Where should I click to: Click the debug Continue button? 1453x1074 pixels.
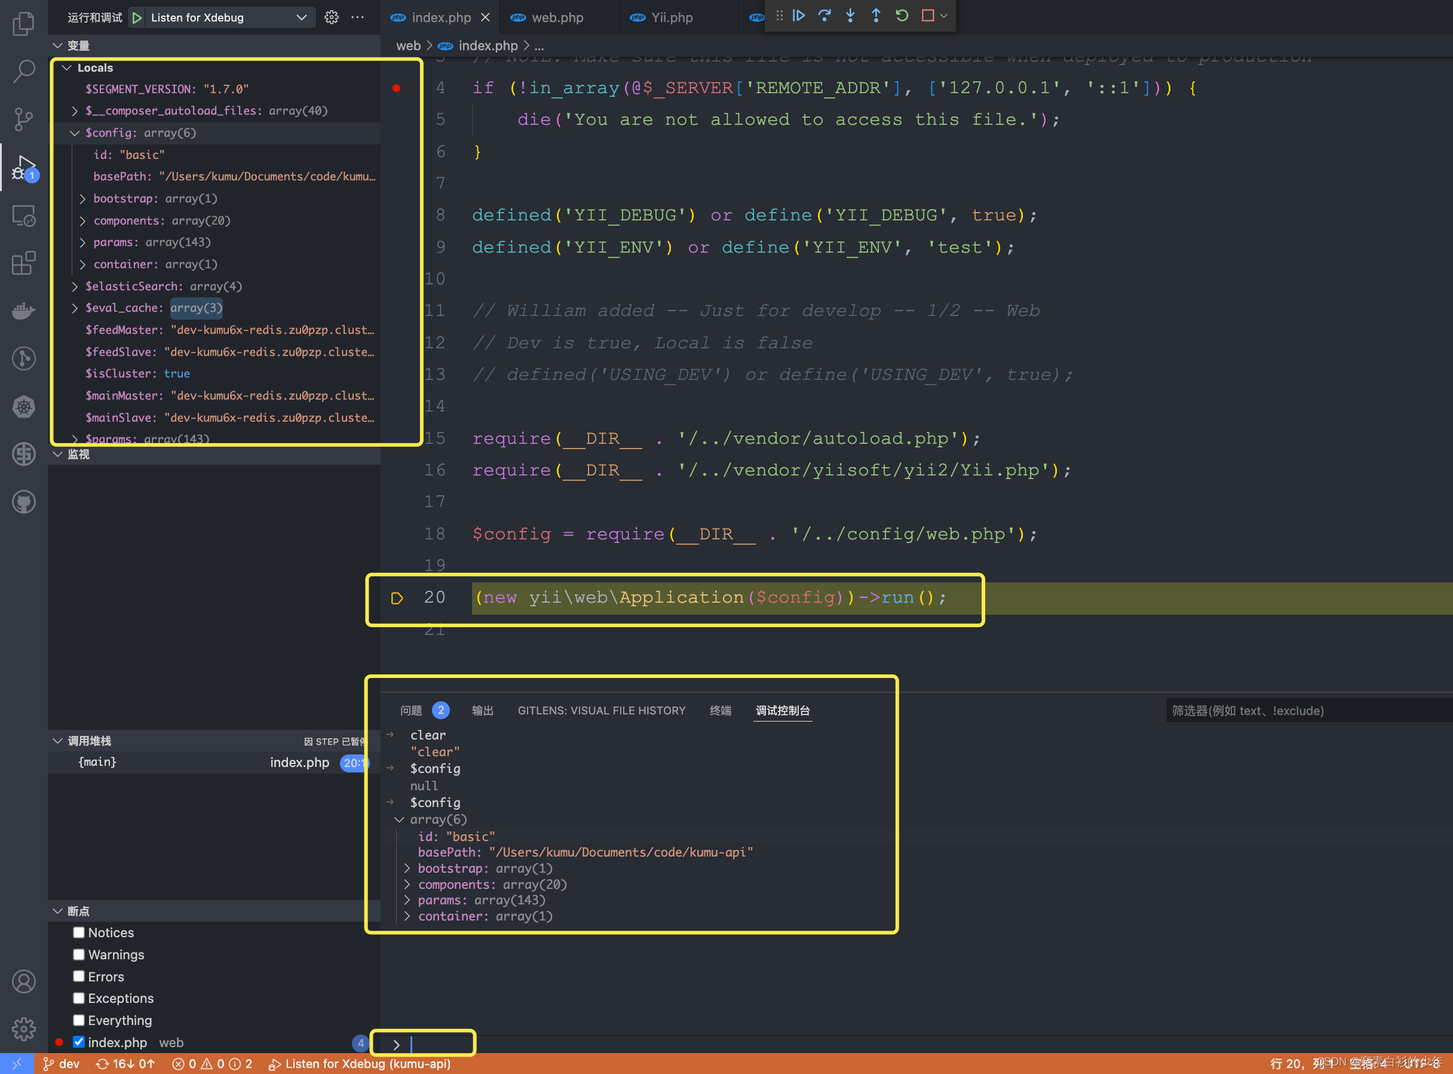(799, 16)
